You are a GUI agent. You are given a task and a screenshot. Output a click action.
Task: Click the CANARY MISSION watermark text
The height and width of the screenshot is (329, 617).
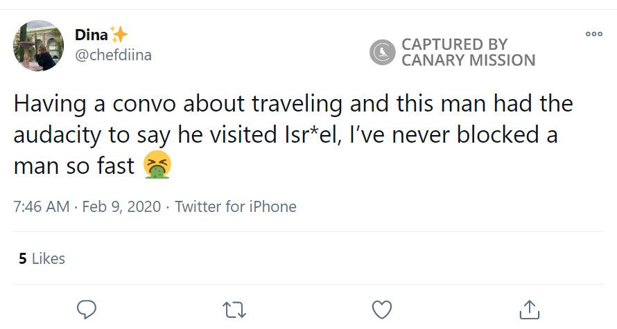point(468,61)
